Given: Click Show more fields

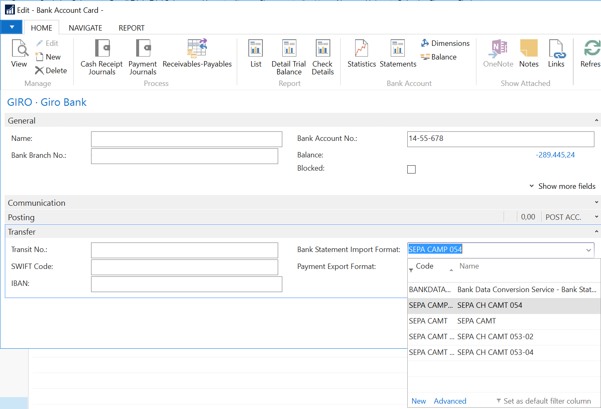Looking at the screenshot, I should (x=563, y=186).
